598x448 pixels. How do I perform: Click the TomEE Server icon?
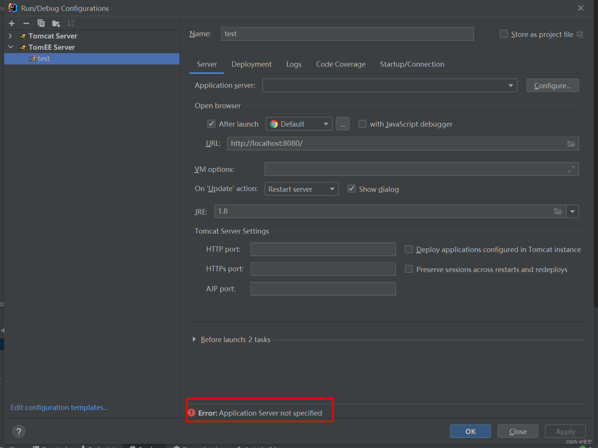click(x=23, y=47)
